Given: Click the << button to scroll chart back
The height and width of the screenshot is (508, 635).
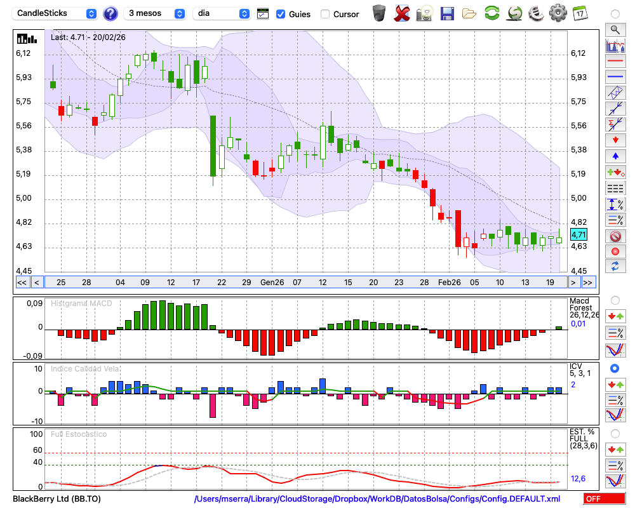Looking at the screenshot, I should 22,283.
